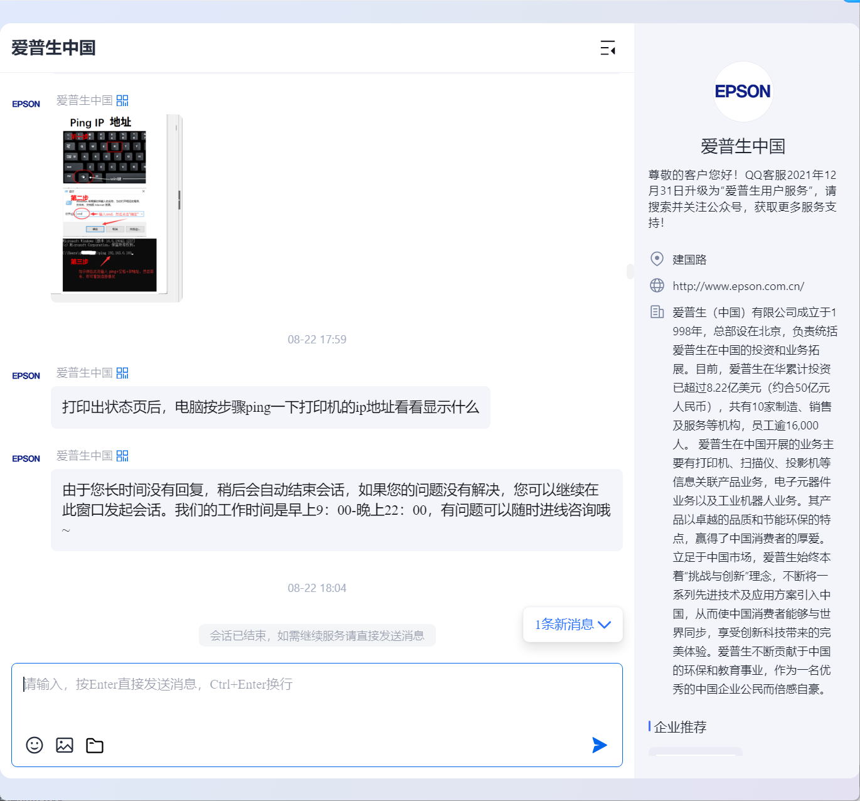This screenshot has width=860, height=801.
Task: Send message with the blue arrow
Action: pos(600,745)
